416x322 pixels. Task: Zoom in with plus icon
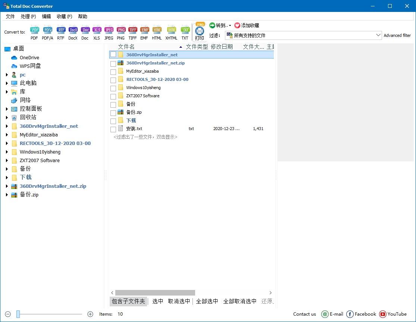click(x=90, y=314)
